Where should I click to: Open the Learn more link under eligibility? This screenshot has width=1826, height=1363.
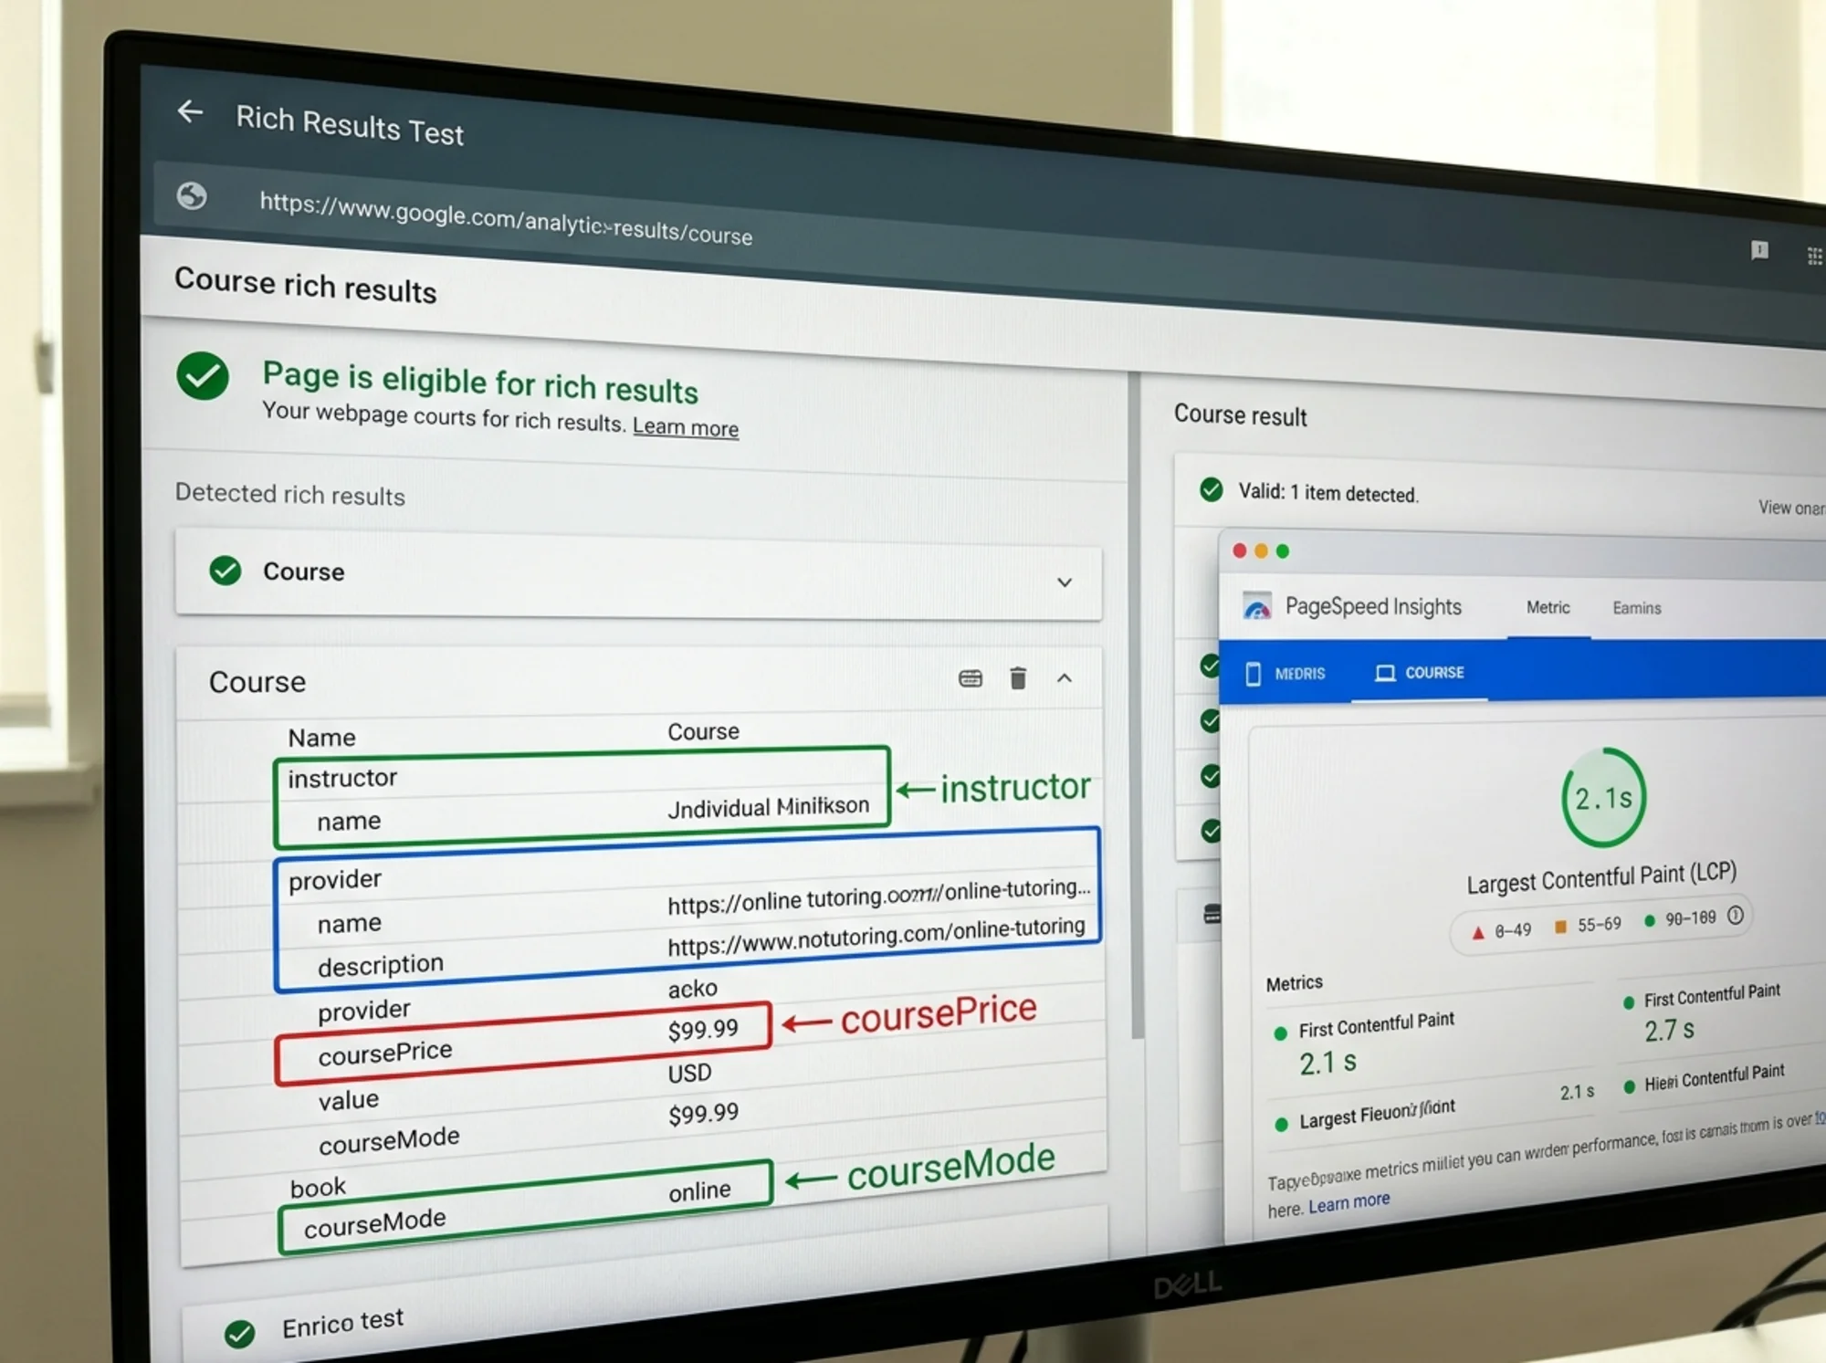click(686, 426)
